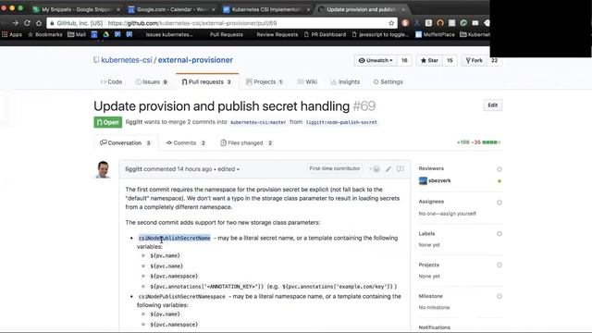Select the Conversation tab
592x333 pixels.
coord(126,143)
